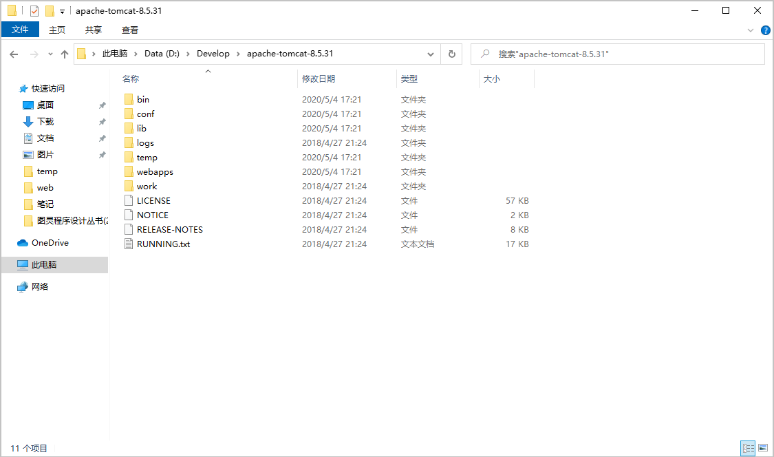Screen dimensions: 774x457
Task: Open Explorer help question mark
Action: [x=766, y=30]
